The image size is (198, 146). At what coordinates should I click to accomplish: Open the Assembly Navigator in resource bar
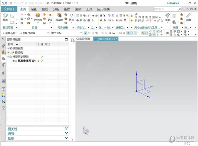pos(3,46)
